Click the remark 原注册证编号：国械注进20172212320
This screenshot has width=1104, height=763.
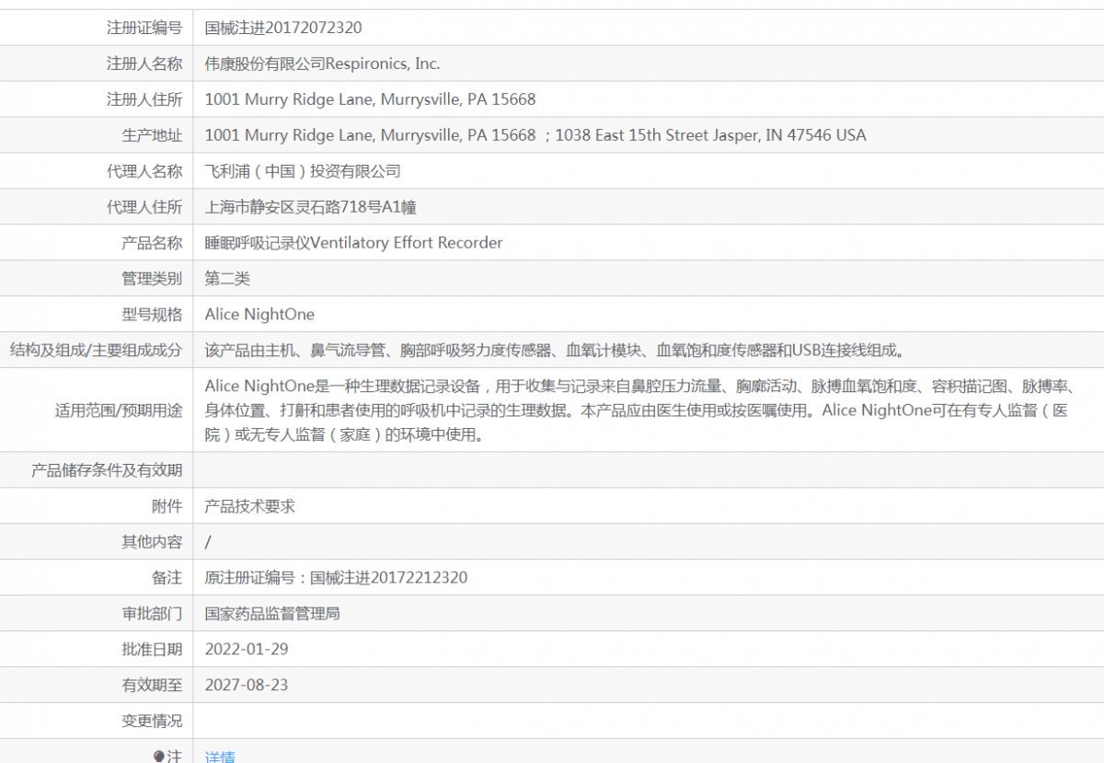pyautogui.click(x=336, y=578)
